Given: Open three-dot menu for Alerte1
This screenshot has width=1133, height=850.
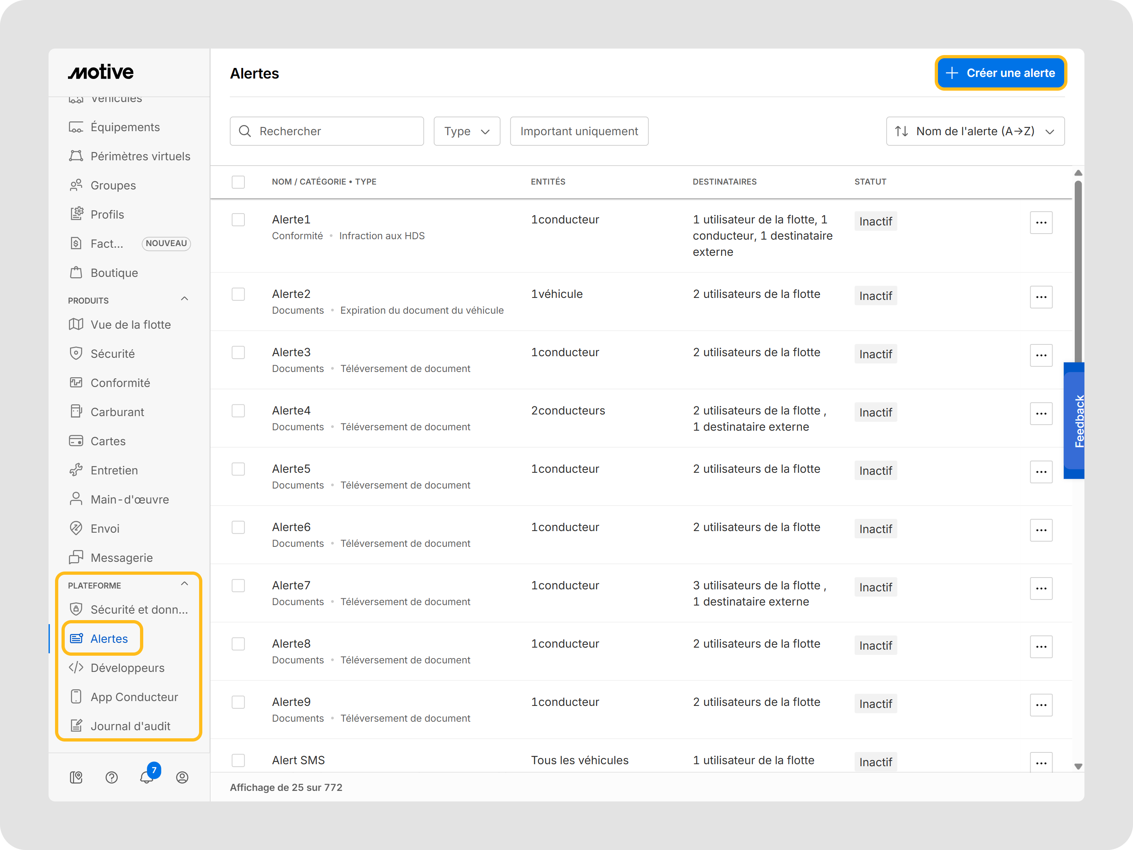Looking at the screenshot, I should (1040, 222).
